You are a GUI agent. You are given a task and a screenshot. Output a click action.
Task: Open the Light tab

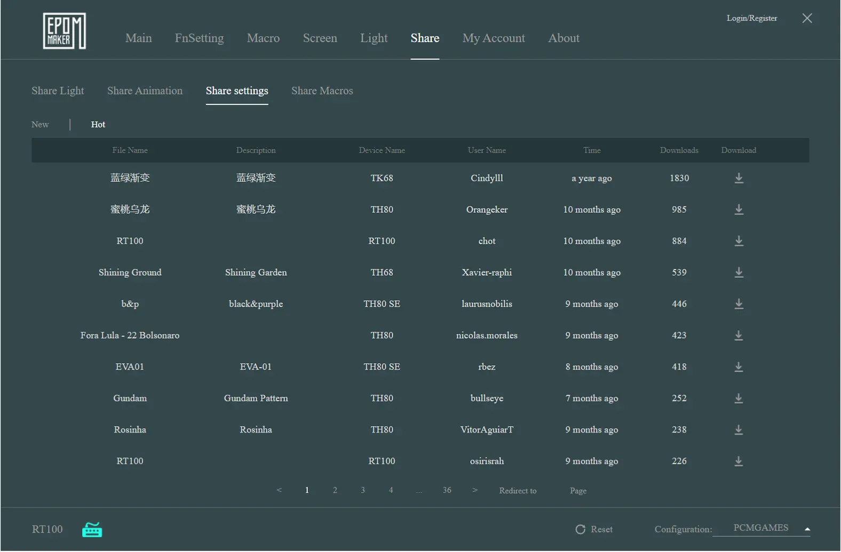click(x=374, y=38)
